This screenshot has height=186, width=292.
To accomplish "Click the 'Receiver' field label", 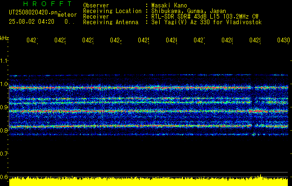I will [x=96, y=17].
